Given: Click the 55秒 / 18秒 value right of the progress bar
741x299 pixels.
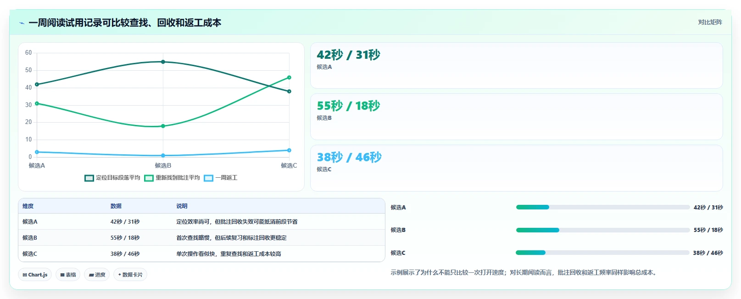Looking at the screenshot, I should coord(708,230).
